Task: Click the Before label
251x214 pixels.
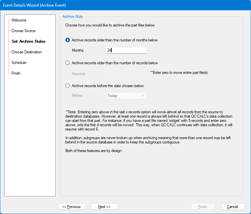Action: 77,95
